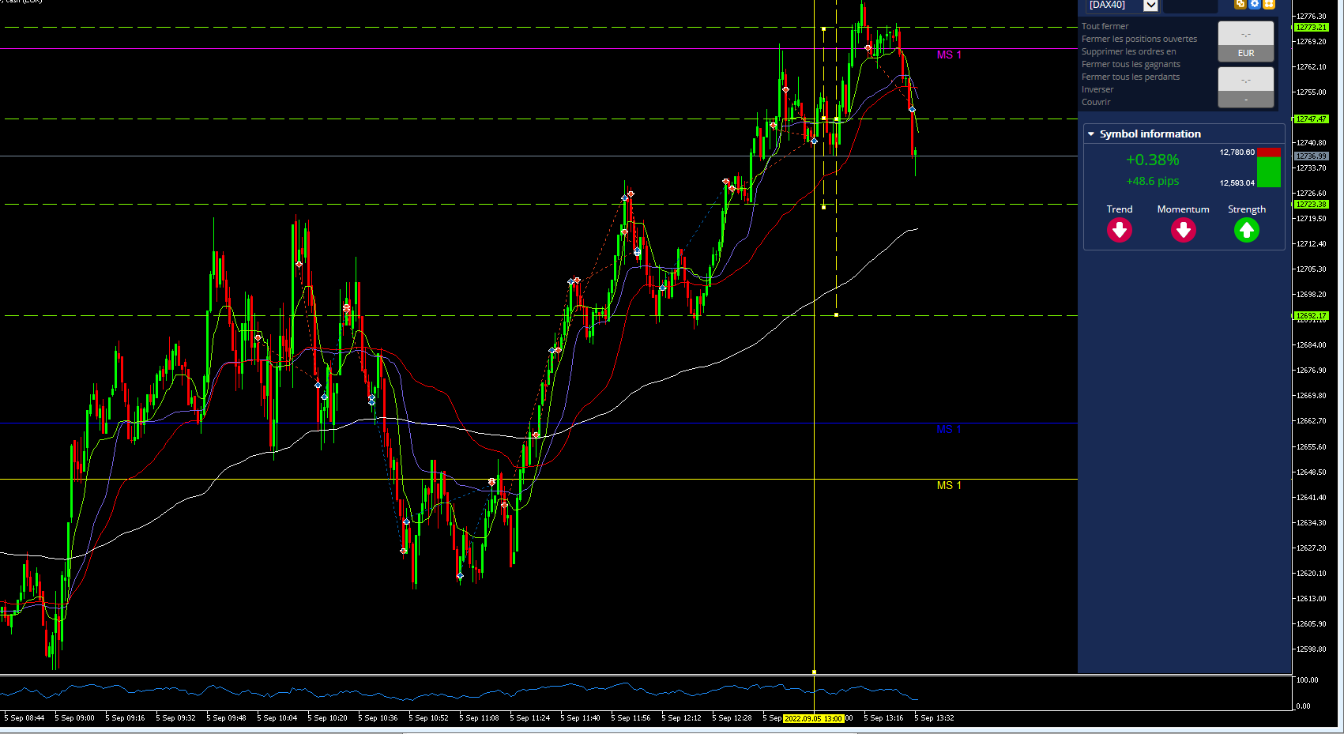Click the 12,780.60 daily high value

1237,152
